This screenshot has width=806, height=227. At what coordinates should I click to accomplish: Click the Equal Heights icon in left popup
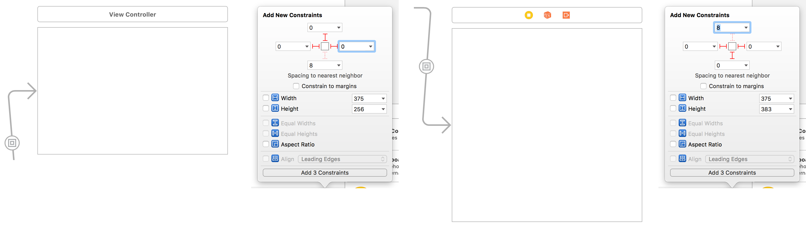(275, 133)
